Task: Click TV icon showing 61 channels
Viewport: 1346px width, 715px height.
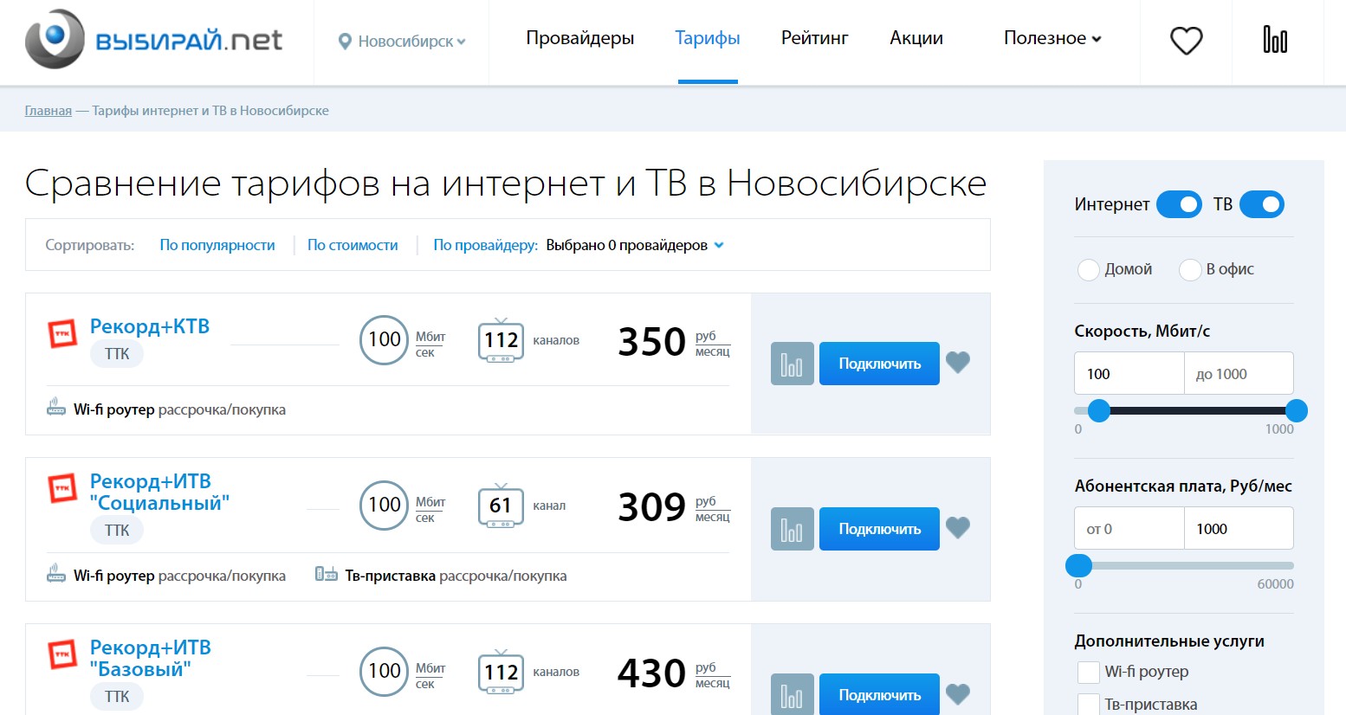Action: coord(501,506)
